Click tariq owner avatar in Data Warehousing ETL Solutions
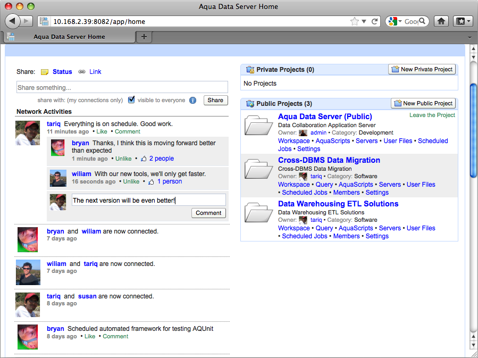Image resolution: width=478 pixels, height=358 pixels. (x=303, y=220)
